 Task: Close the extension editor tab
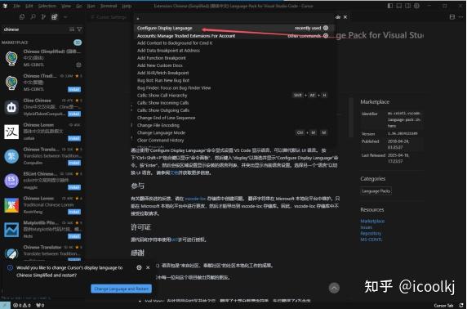click(x=345, y=17)
